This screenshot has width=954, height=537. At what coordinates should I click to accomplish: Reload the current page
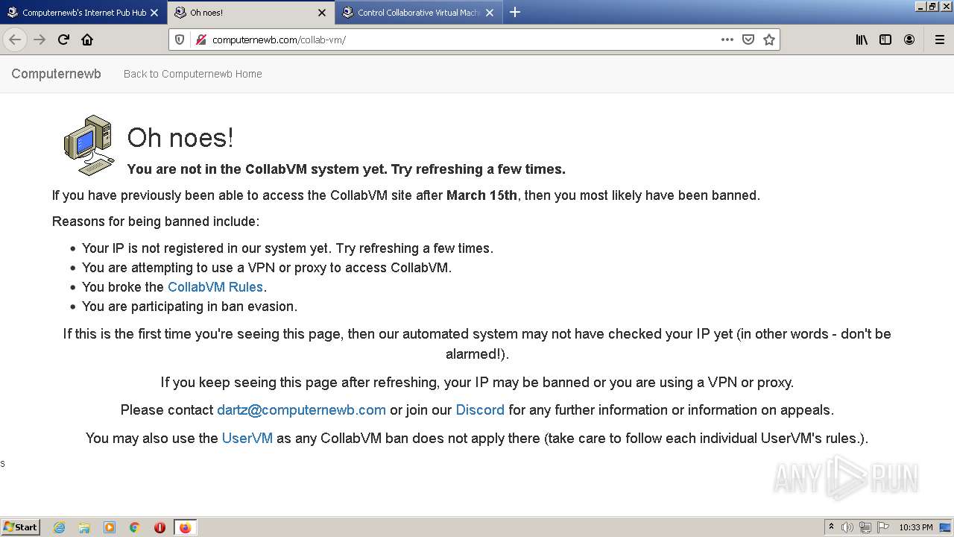click(x=63, y=40)
